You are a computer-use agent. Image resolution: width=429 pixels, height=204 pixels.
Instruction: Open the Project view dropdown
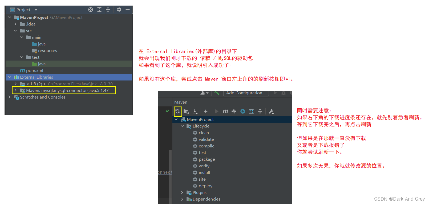[x=36, y=10]
